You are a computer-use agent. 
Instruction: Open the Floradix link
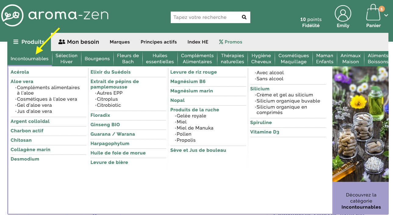[100, 115]
